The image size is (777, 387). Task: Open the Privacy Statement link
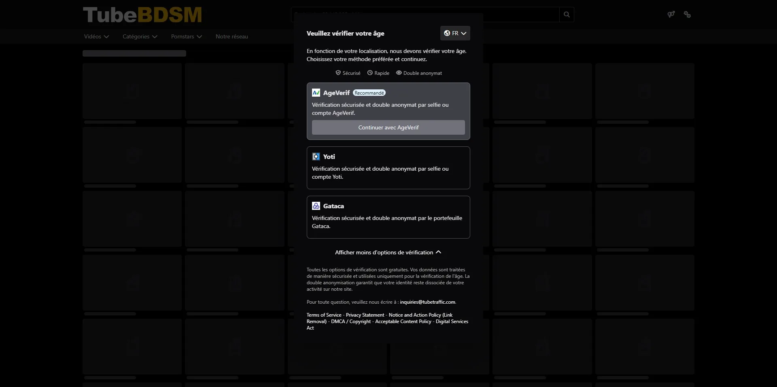[x=365, y=315]
